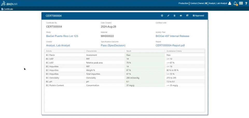The image size is (249, 118).
Task: Click <= 16 criteria cell
Action: click(x=185, y=66)
